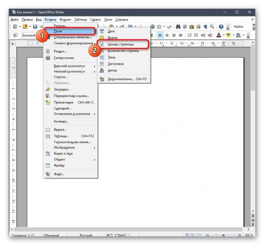Toggle bulleted list formatting
This screenshot has height=245, width=264.
[x=196, y=35]
